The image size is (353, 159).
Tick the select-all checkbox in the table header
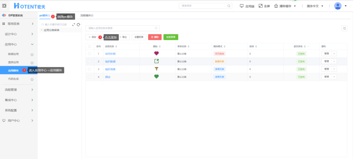[90, 46]
